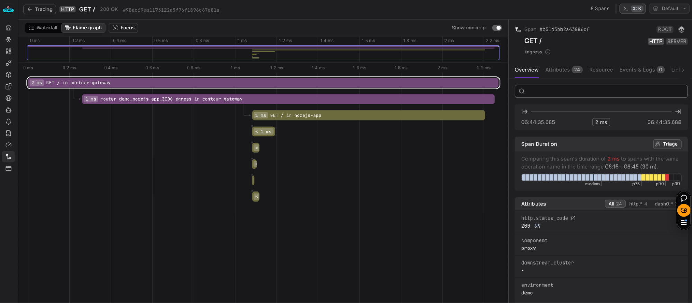
Task: Click the Dash0 DEMO logo
Action: click(8, 10)
